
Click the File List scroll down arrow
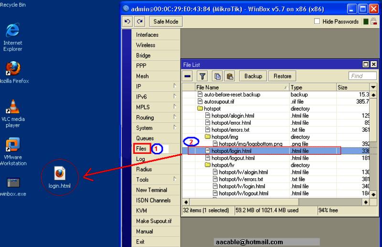click(x=373, y=194)
